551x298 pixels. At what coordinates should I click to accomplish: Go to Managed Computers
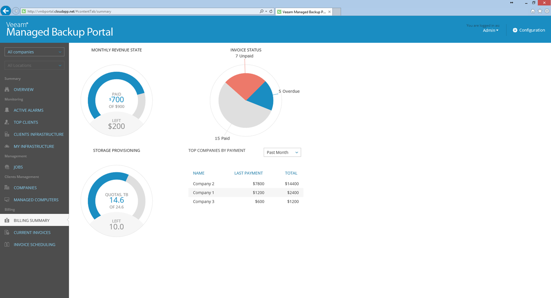tap(36, 199)
